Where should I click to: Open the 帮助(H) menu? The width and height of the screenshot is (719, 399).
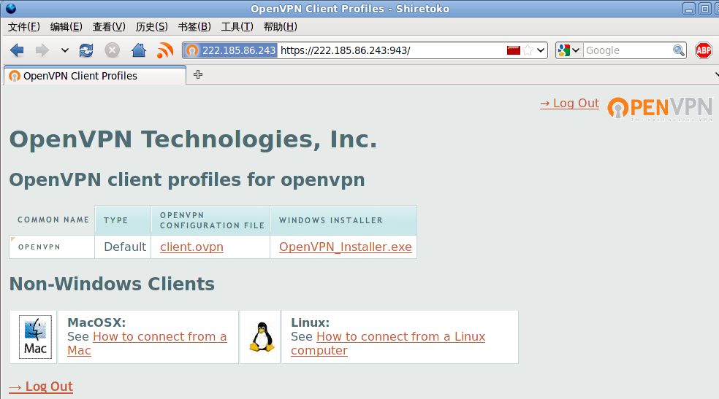click(280, 26)
